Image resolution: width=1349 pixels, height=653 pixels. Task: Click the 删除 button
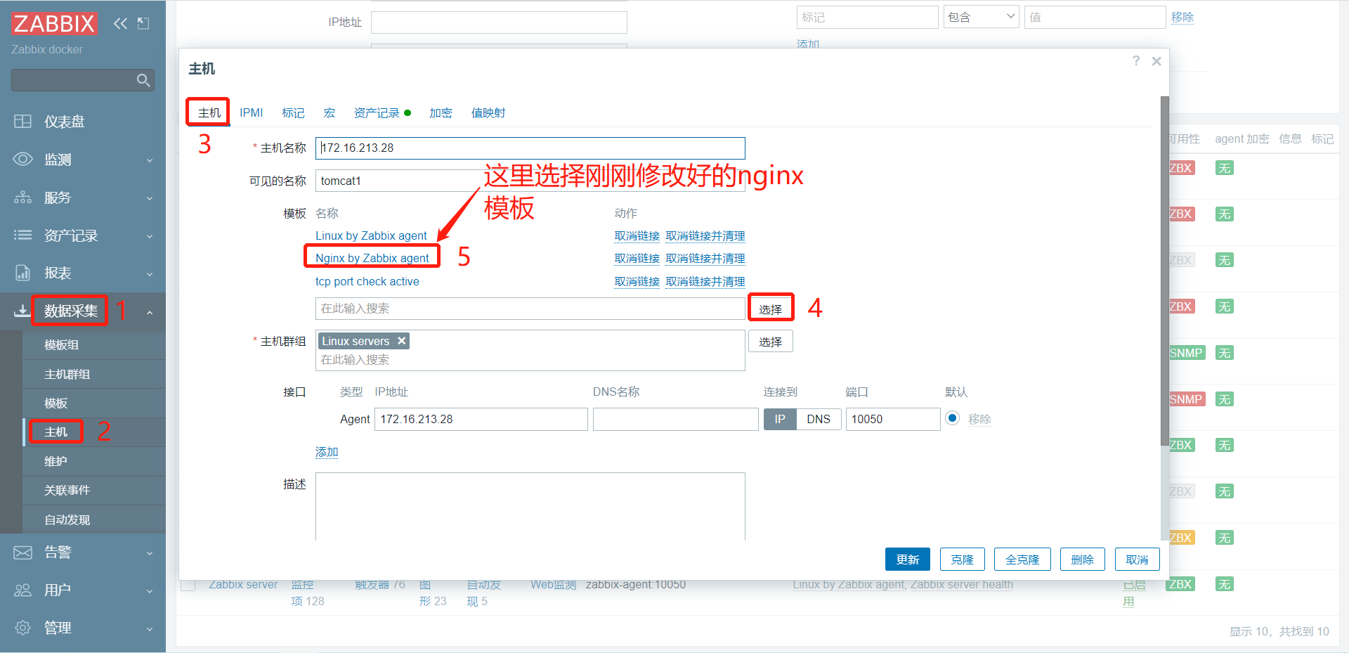click(1083, 560)
